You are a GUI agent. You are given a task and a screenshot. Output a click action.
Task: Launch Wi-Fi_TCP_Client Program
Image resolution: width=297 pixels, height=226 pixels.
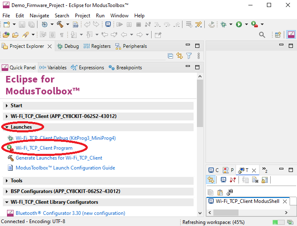[x=44, y=148]
